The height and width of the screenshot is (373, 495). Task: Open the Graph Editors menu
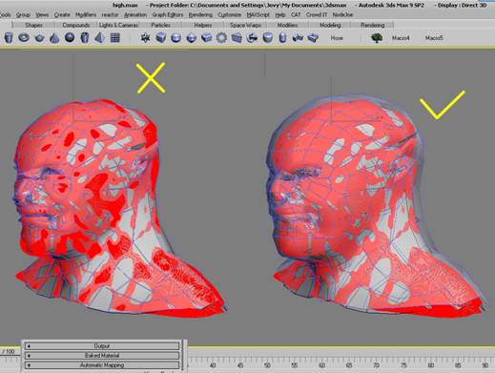coord(168,15)
